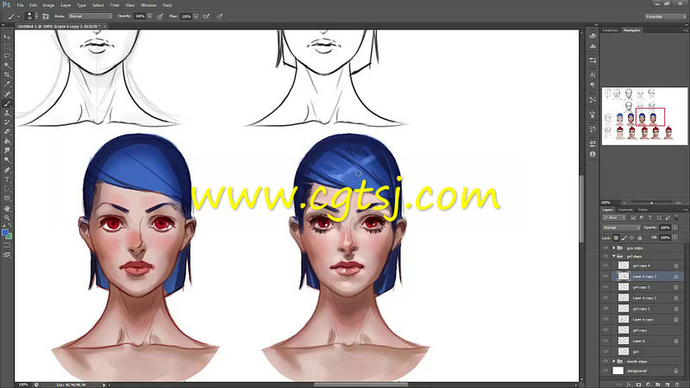Click the background green color swatch
This screenshot has width=690, height=388.
[x=9, y=236]
